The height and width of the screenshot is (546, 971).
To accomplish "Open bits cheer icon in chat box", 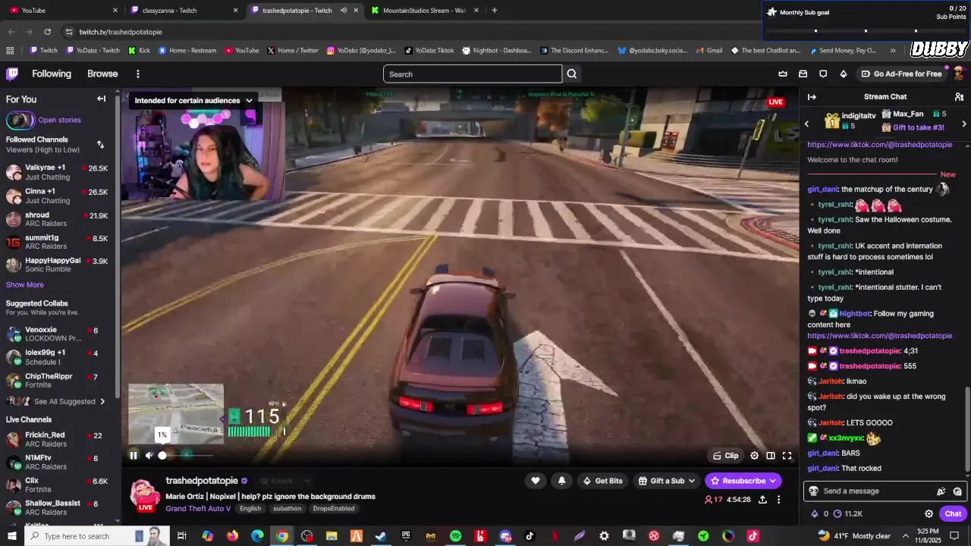I will coord(941,491).
